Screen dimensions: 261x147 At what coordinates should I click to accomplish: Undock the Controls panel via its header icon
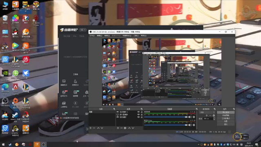pyautogui.click(x=234, y=109)
